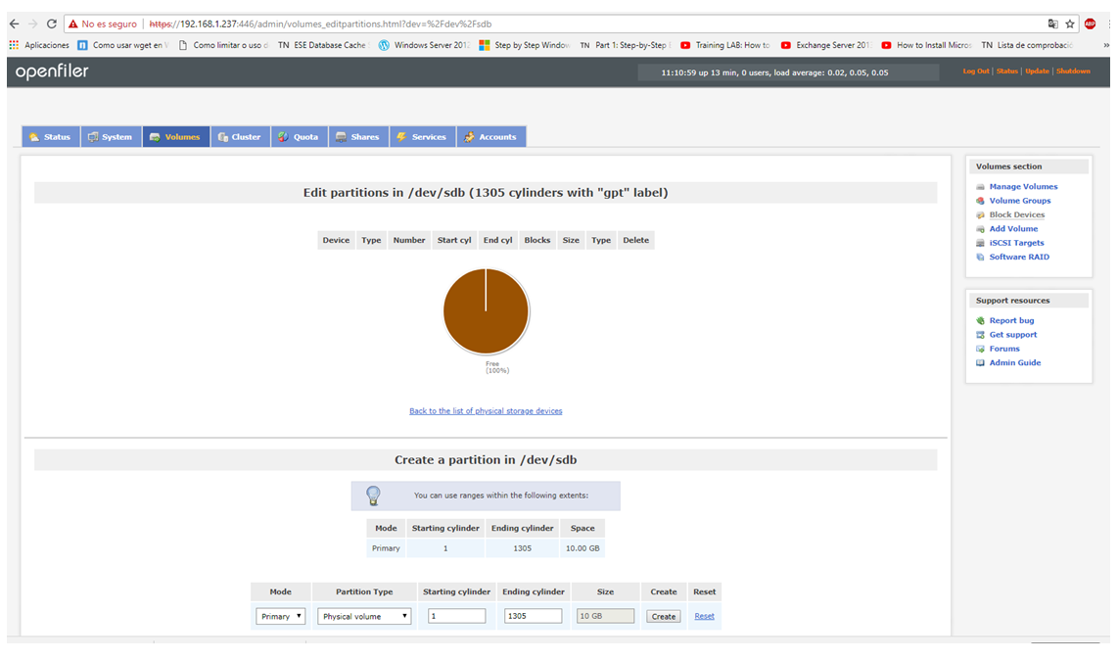Image resolution: width=1118 pixels, height=661 pixels.
Task: Open the How to Install Microsoft bookmark
Action: (926, 45)
